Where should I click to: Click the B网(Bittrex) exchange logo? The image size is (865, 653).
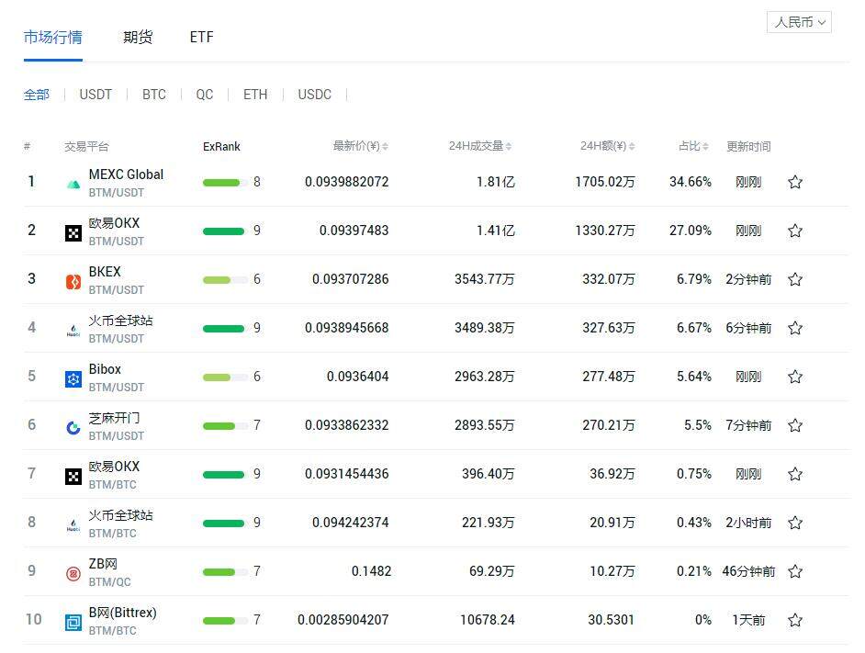click(73, 620)
